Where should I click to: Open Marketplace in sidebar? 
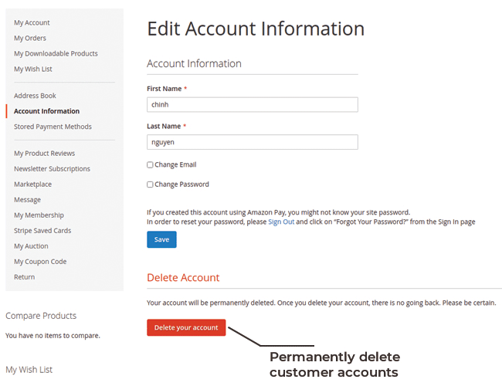pyautogui.click(x=32, y=185)
